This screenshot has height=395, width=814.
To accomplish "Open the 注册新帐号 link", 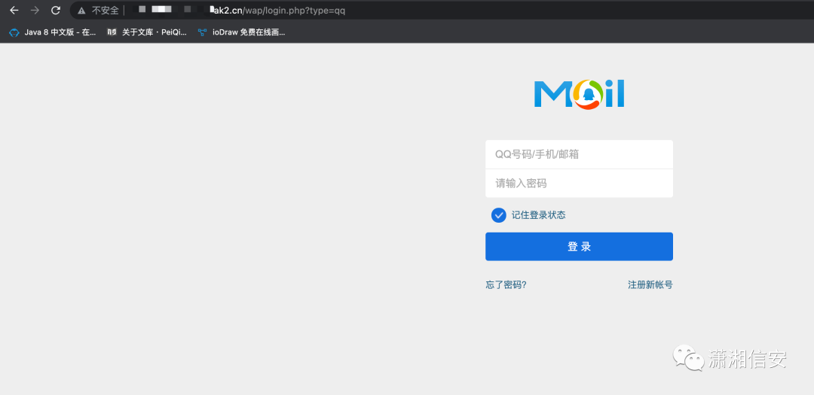I will (x=650, y=284).
